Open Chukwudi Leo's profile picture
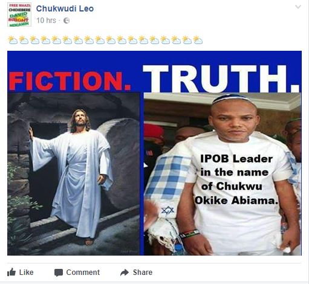The image size is (309, 284). [19, 15]
